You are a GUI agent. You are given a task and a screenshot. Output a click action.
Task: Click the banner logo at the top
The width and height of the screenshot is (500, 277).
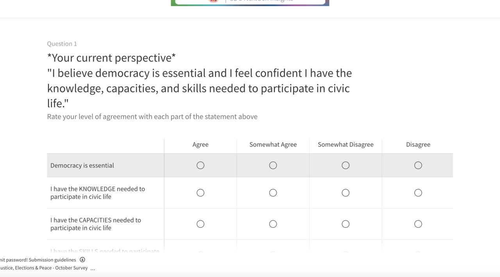[x=250, y=3]
